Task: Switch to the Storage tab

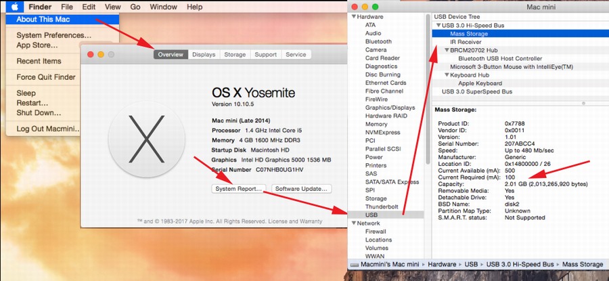Action: (235, 54)
